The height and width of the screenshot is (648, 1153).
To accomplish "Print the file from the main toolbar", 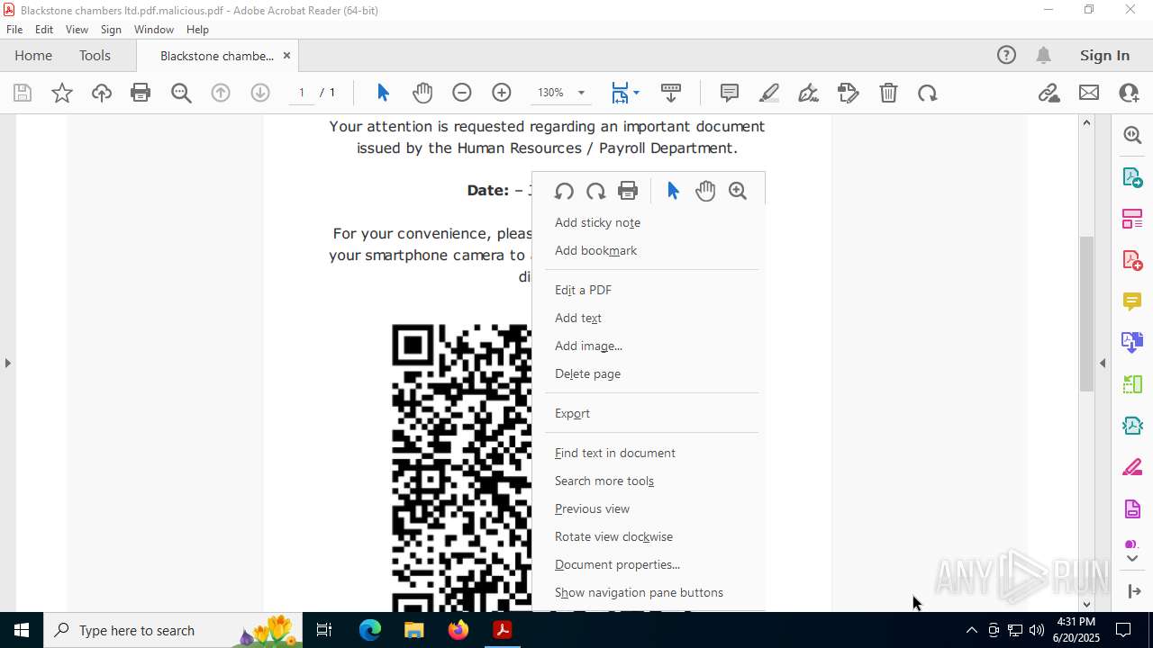I will pyautogui.click(x=141, y=93).
